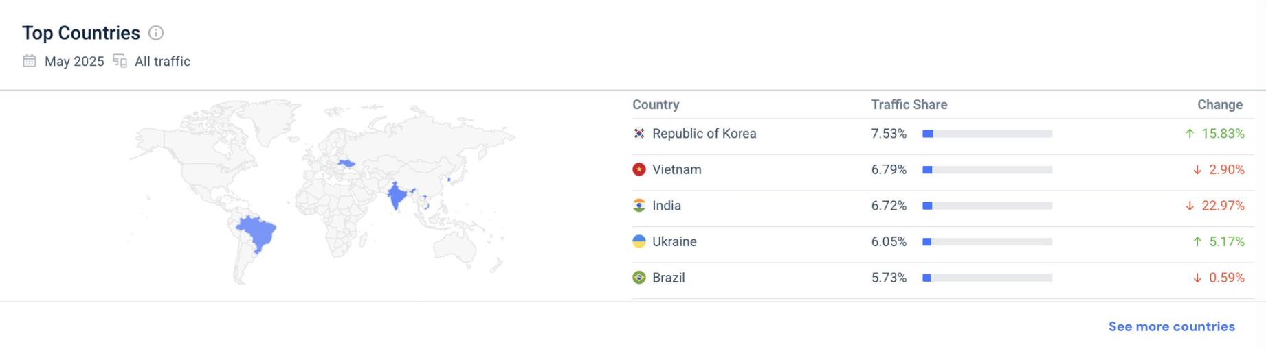This screenshot has height=349, width=1266.
Task: Click Brazil on the world map
Action: (257, 232)
